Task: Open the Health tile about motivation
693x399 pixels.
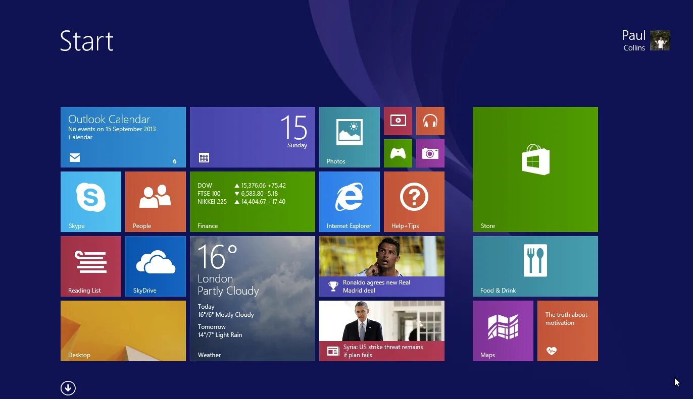Action: (568, 331)
